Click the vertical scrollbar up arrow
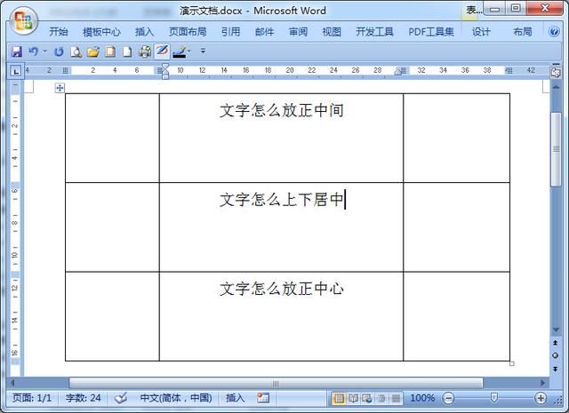569x413 pixels. (x=556, y=87)
